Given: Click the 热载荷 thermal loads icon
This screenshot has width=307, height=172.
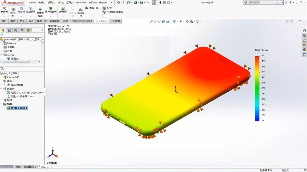Looking at the screenshot, I should point(21,8).
